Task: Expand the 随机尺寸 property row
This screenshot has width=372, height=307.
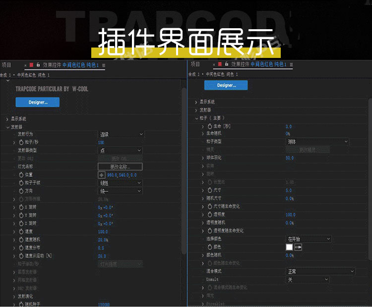Action: point(203,199)
